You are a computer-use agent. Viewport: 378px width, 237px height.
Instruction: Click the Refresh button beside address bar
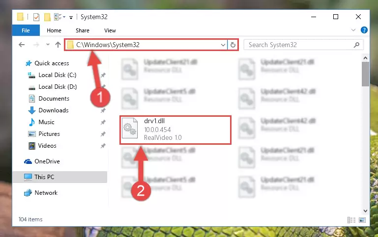click(x=233, y=45)
